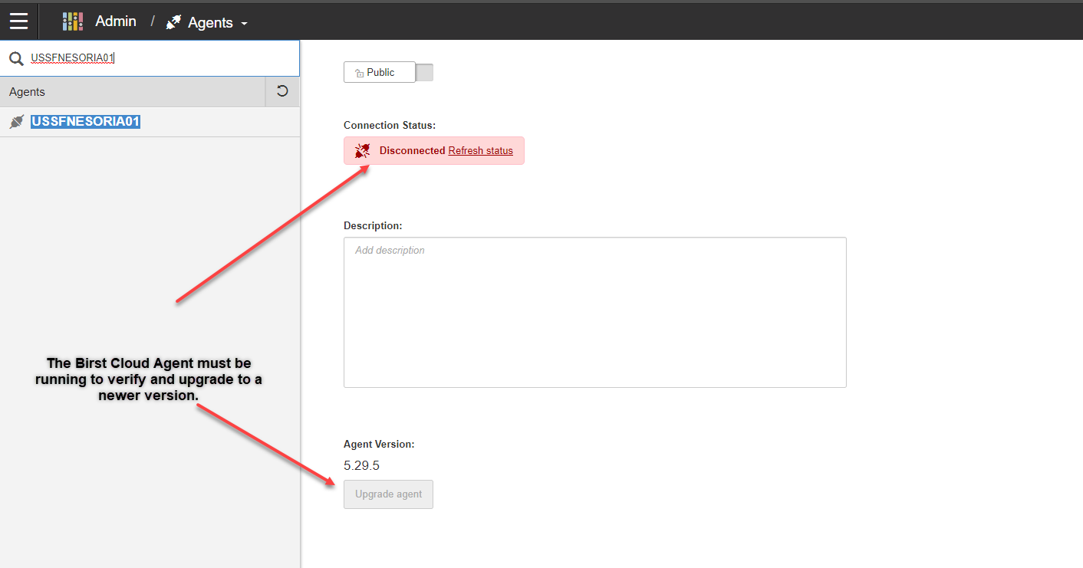Toggle the Public switch handle
1083x568 pixels.
(x=424, y=73)
